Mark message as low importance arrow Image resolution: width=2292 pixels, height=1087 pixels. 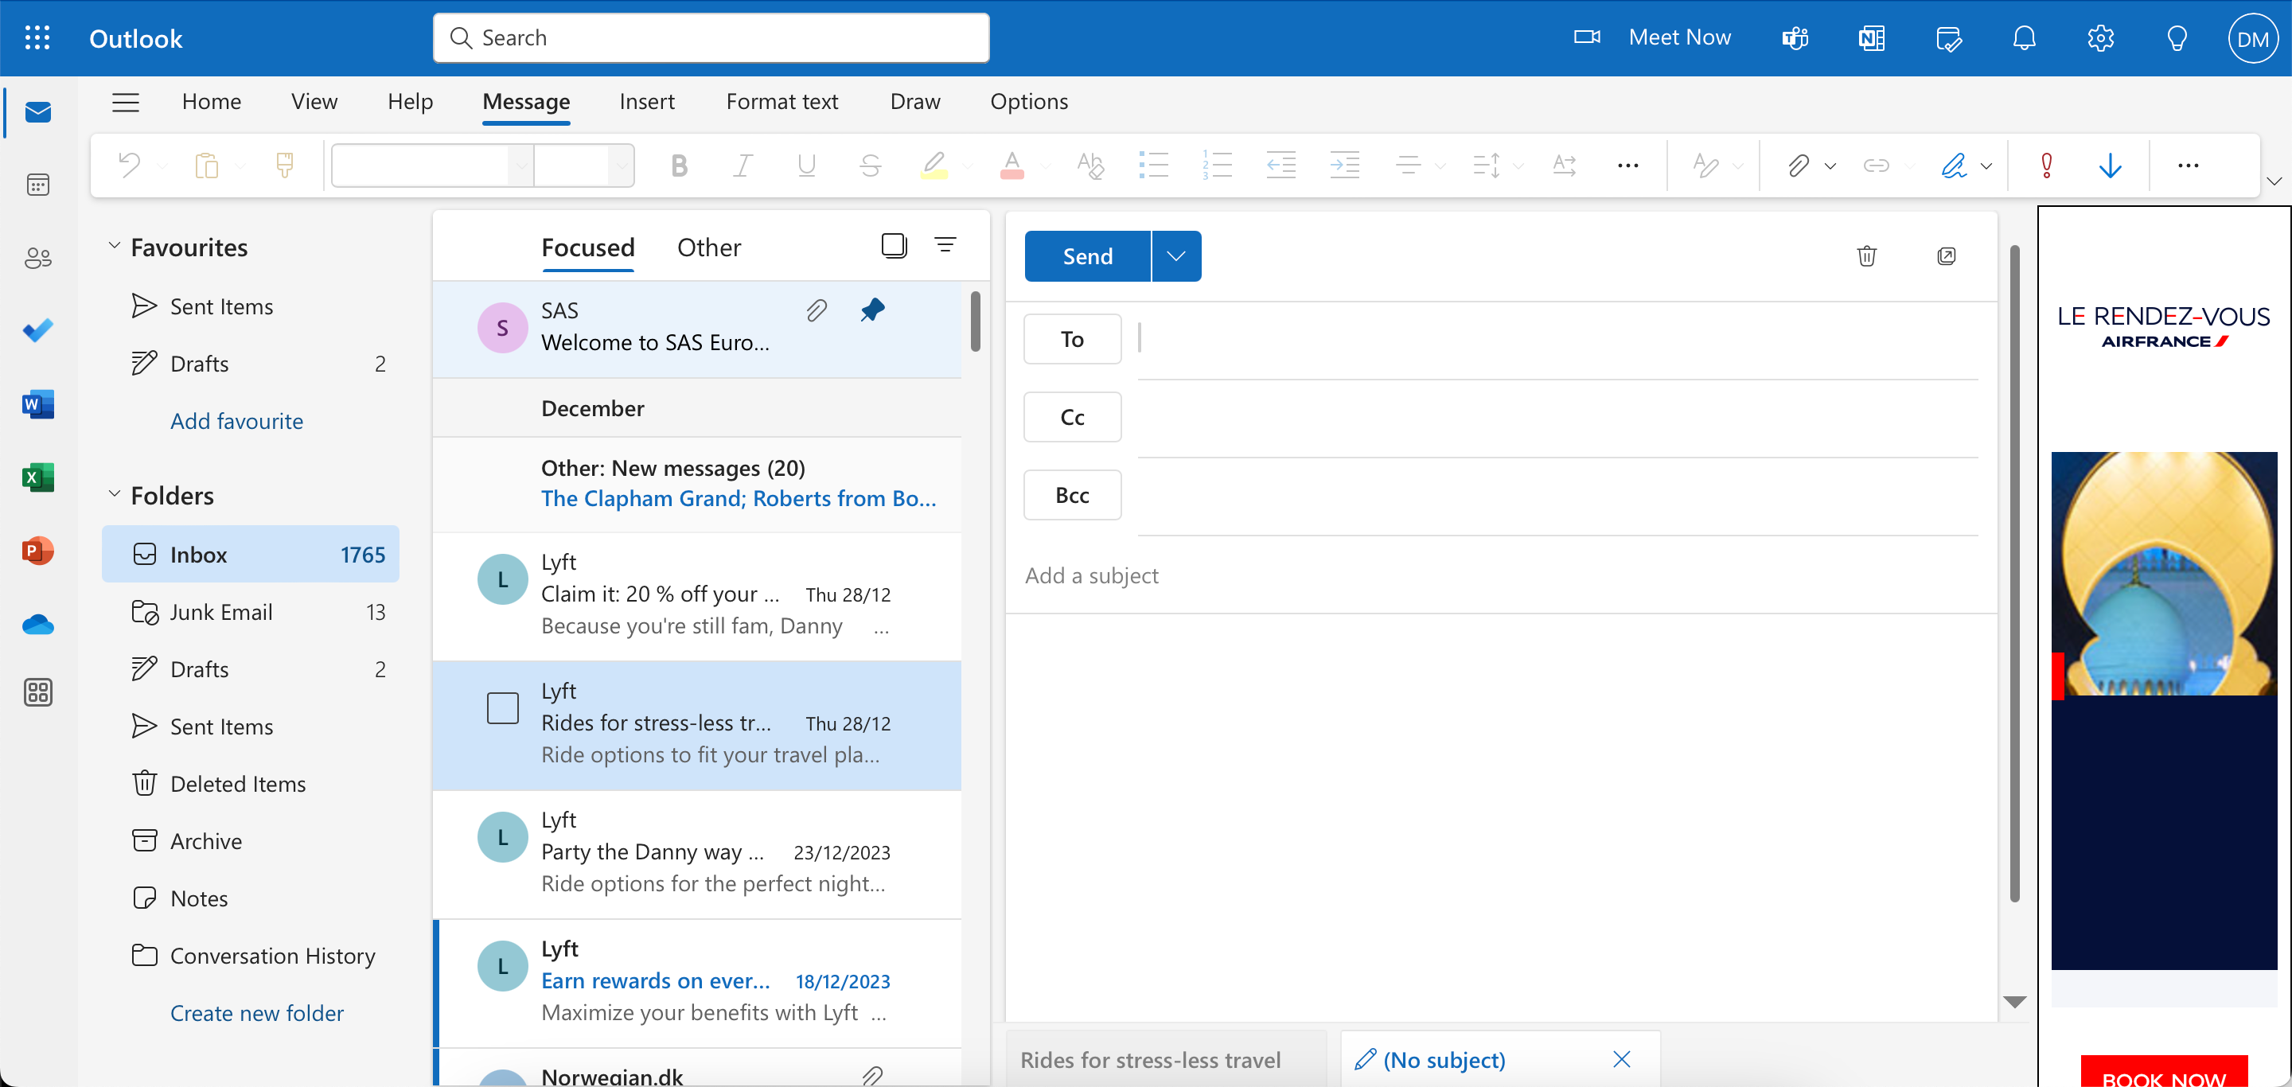click(x=2110, y=166)
